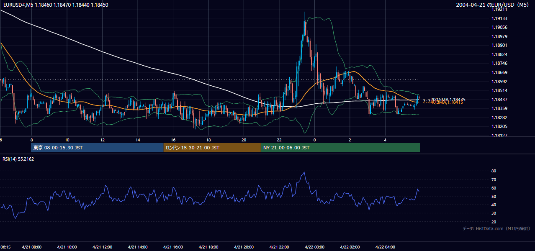
Task: Select the NY 21:00-06:00 JST session bar
Action: 340,148
